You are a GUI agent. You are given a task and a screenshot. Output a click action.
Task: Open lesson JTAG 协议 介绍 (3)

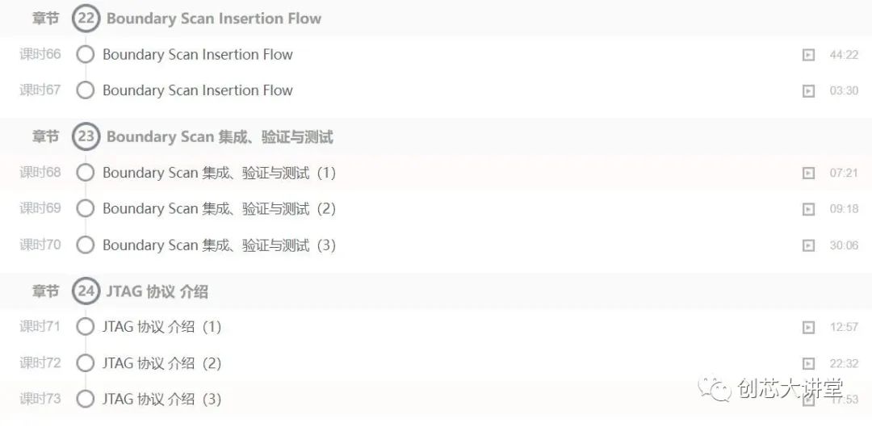click(x=161, y=399)
